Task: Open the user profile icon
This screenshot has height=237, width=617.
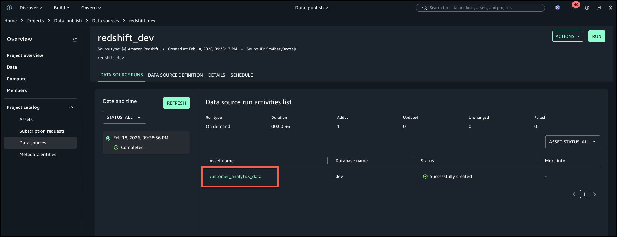Action: pos(610,8)
